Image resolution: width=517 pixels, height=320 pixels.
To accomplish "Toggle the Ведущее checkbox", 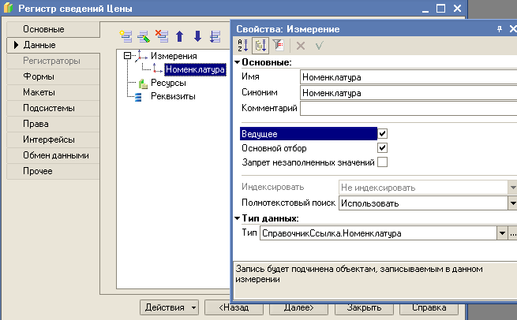I will pos(383,134).
